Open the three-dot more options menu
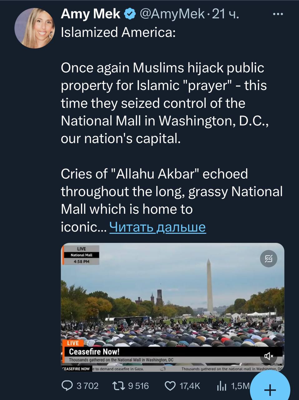Image resolution: width=299 pixels, height=400 pixels. click(277, 14)
